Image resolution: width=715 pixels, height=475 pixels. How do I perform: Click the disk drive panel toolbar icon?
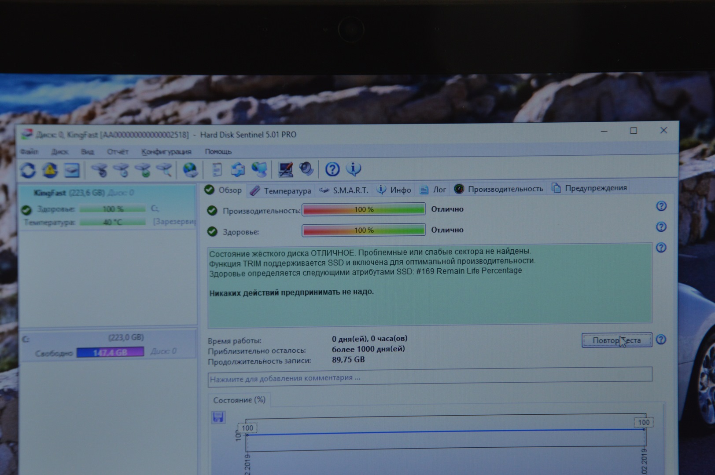point(72,170)
